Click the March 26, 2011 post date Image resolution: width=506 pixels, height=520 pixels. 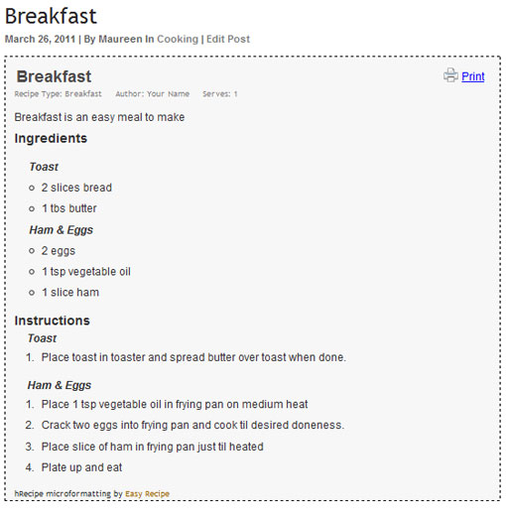(x=40, y=39)
